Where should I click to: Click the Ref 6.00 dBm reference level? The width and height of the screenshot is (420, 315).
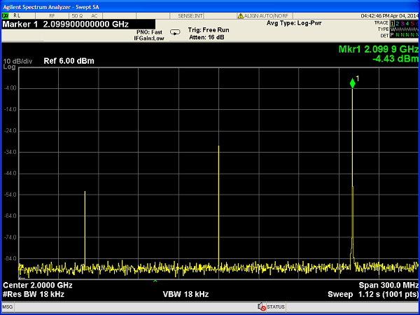point(69,61)
